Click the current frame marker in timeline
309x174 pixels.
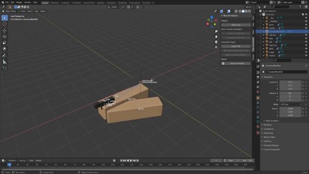[x=9, y=164]
